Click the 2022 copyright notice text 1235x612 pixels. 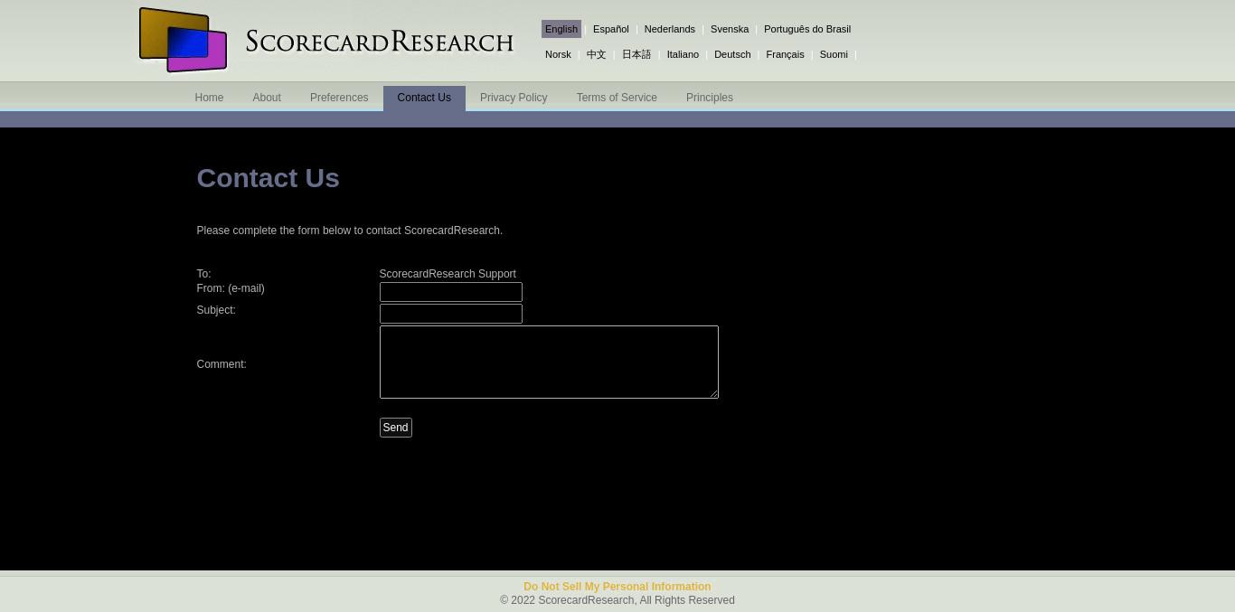coord(617,600)
